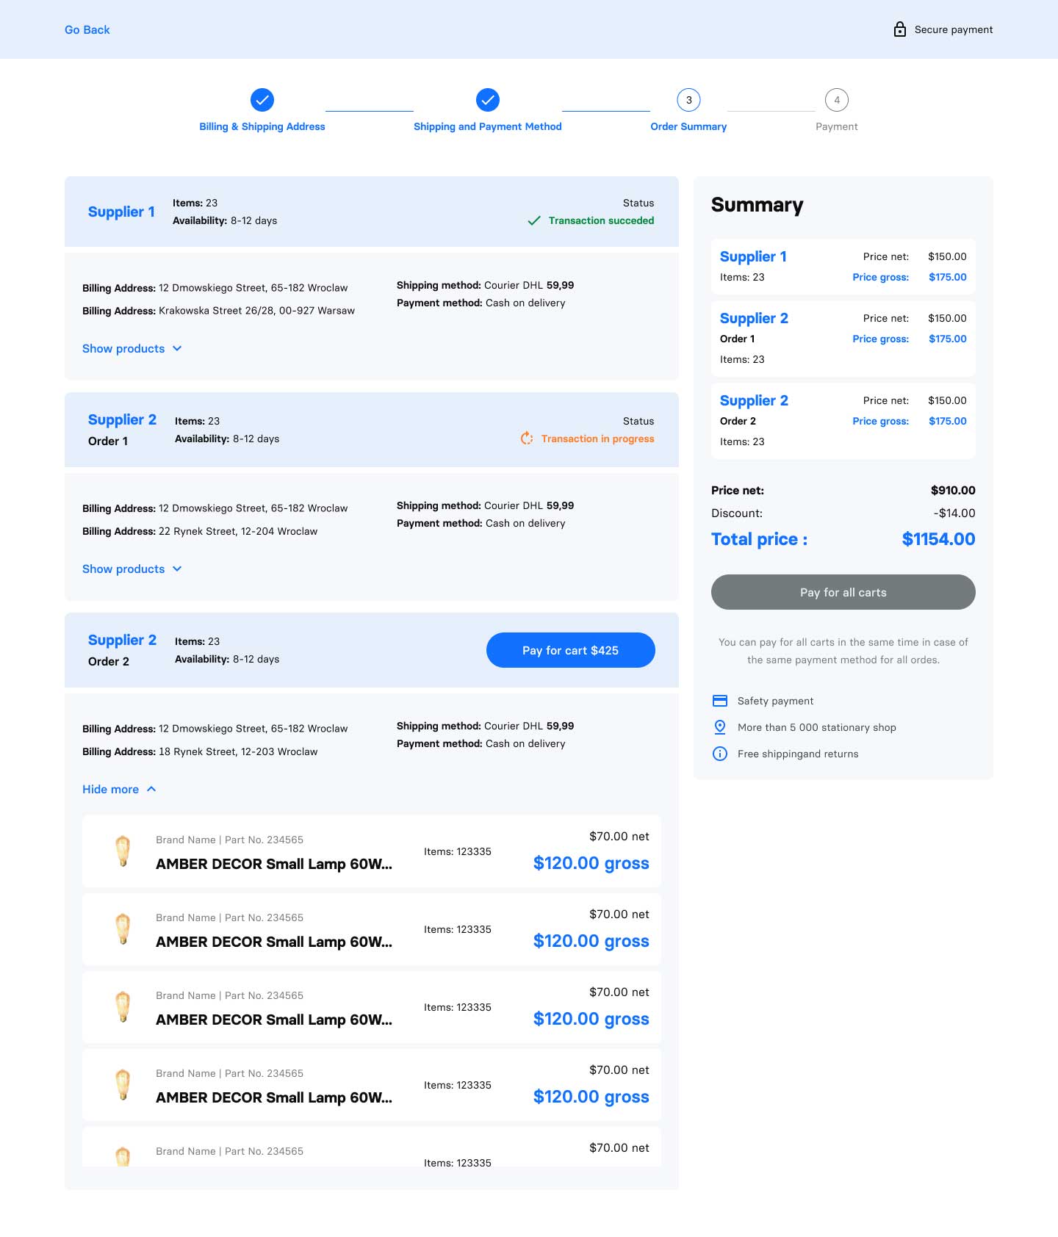
Task: Click the fourth product's $70.00 net price
Action: pos(619,1070)
